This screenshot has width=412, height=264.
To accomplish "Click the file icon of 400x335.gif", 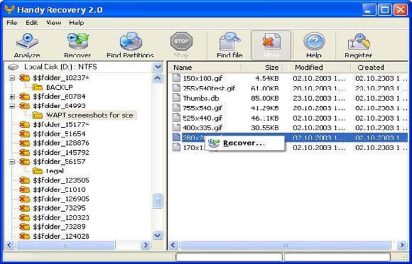I will click(177, 127).
